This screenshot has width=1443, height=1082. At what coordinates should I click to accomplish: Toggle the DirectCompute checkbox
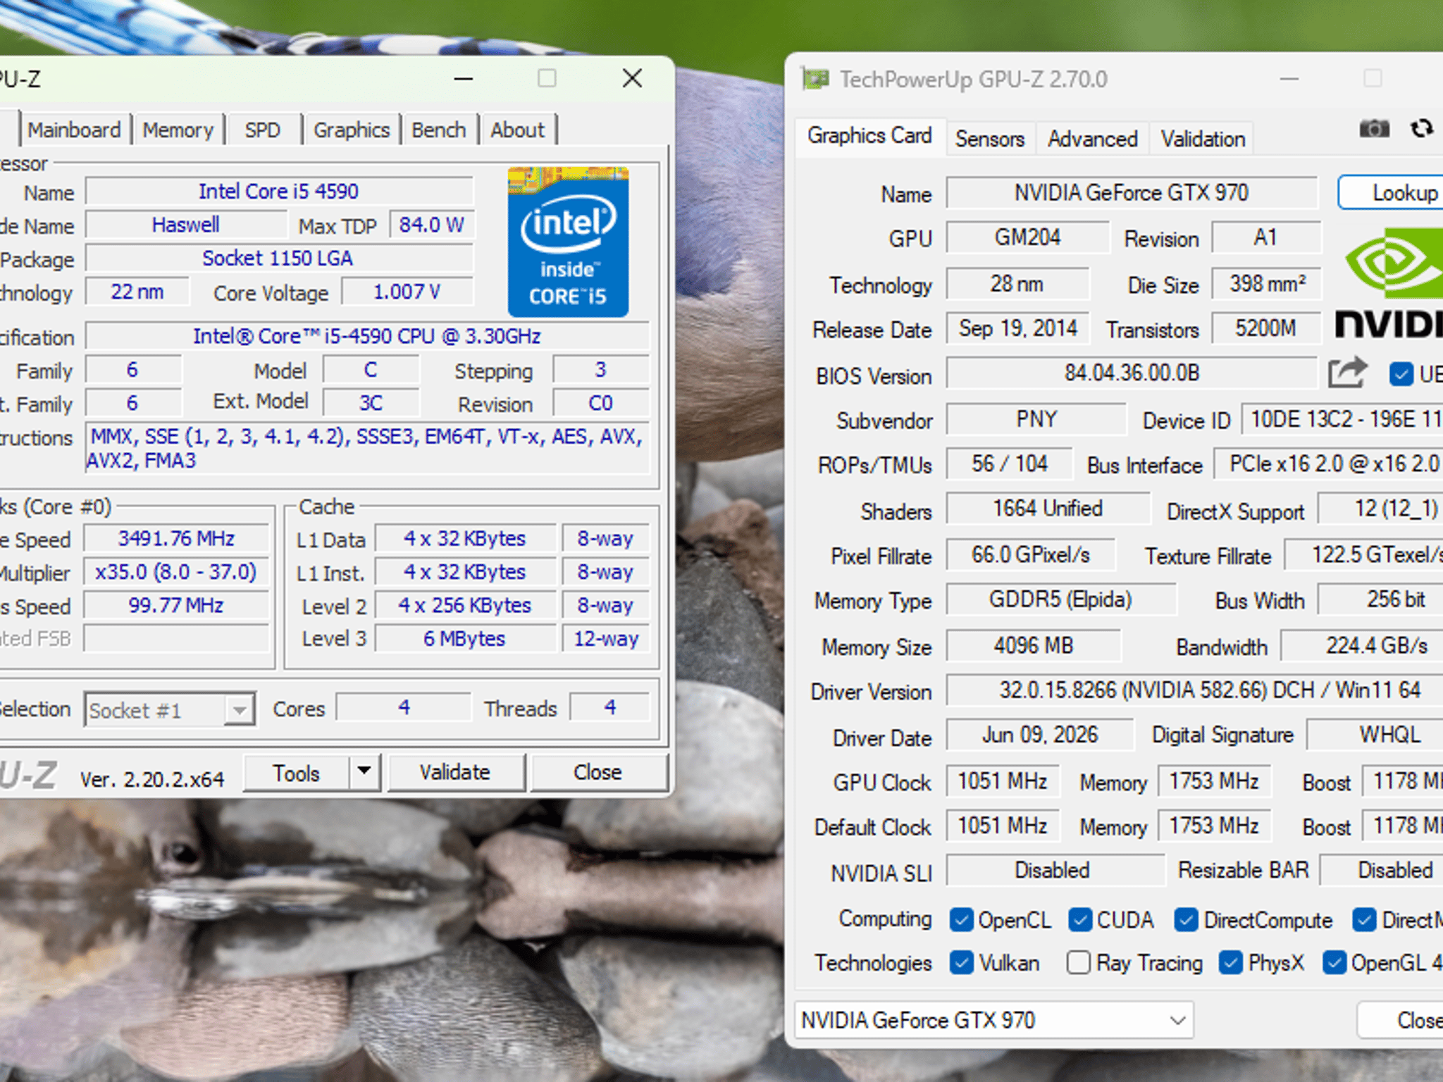[x=1186, y=919]
